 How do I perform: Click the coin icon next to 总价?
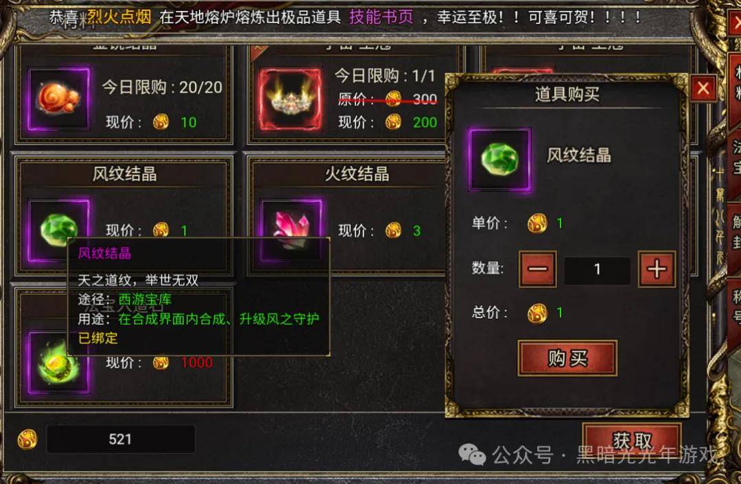537,313
